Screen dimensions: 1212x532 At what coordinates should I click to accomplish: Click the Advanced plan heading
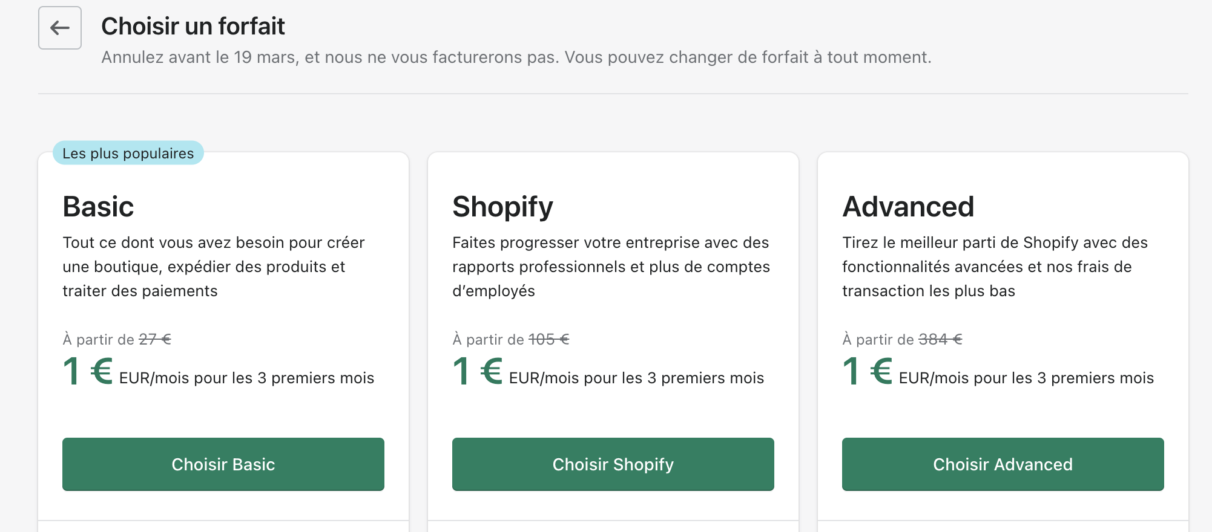pyautogui.click(x=908, y=207)
